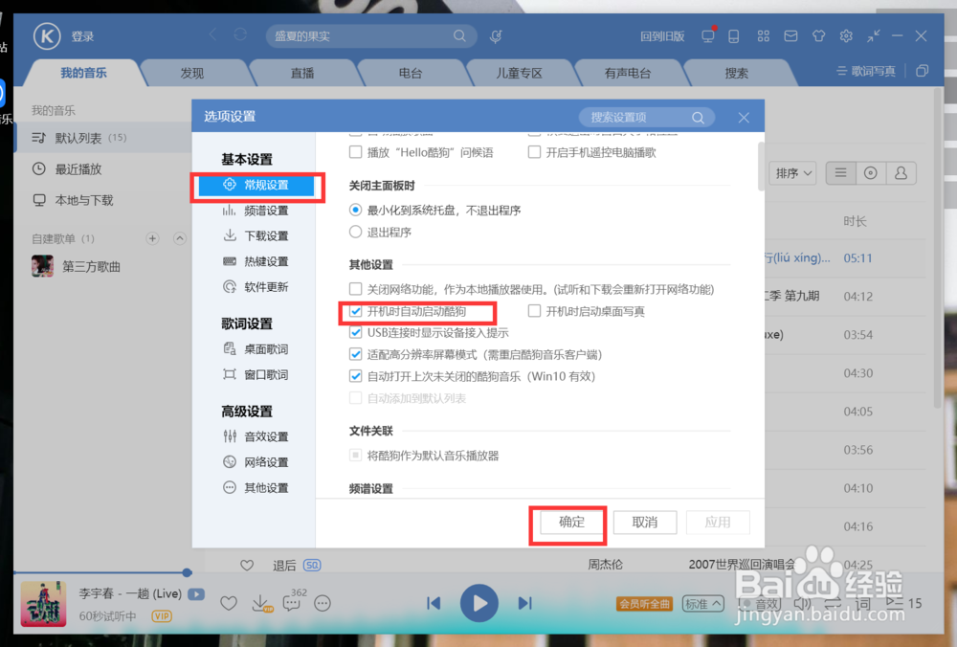Click the KuGou logo icon
Image resolution: width=957 pixels, height=647 pixels.
point(47,36)
